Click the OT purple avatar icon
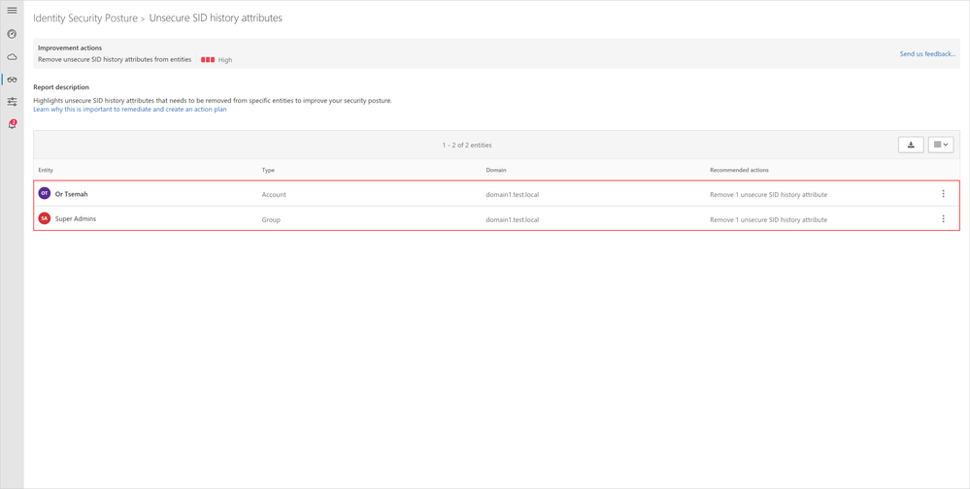The height and width of the screenshot is (489, 970). pyautogui.click(x=45, y=194)
